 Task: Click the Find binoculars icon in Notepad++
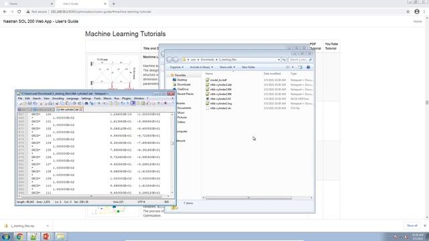[86, 103]
